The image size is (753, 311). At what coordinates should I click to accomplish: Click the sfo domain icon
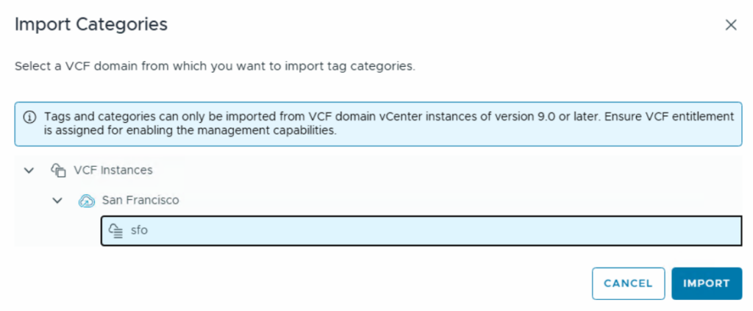tap(115, 231)
